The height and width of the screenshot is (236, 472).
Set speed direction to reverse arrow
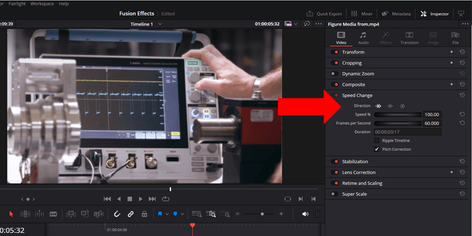pyautogui.click(x=390, y=106)
